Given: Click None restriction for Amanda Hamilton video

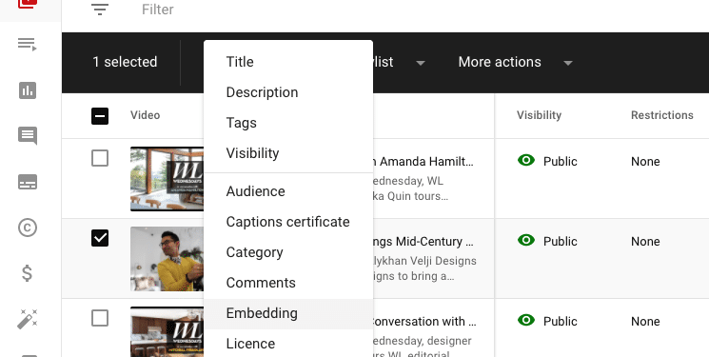Looking at the screenshot, I should tap(645, 162).
